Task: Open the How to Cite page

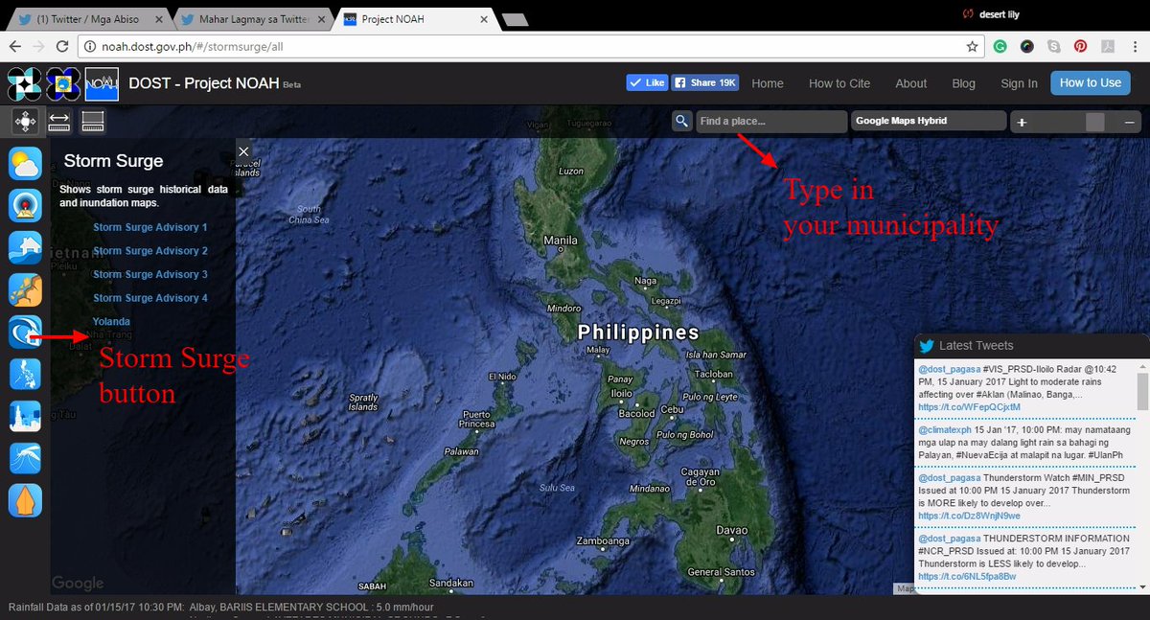Action: [839, 83]
